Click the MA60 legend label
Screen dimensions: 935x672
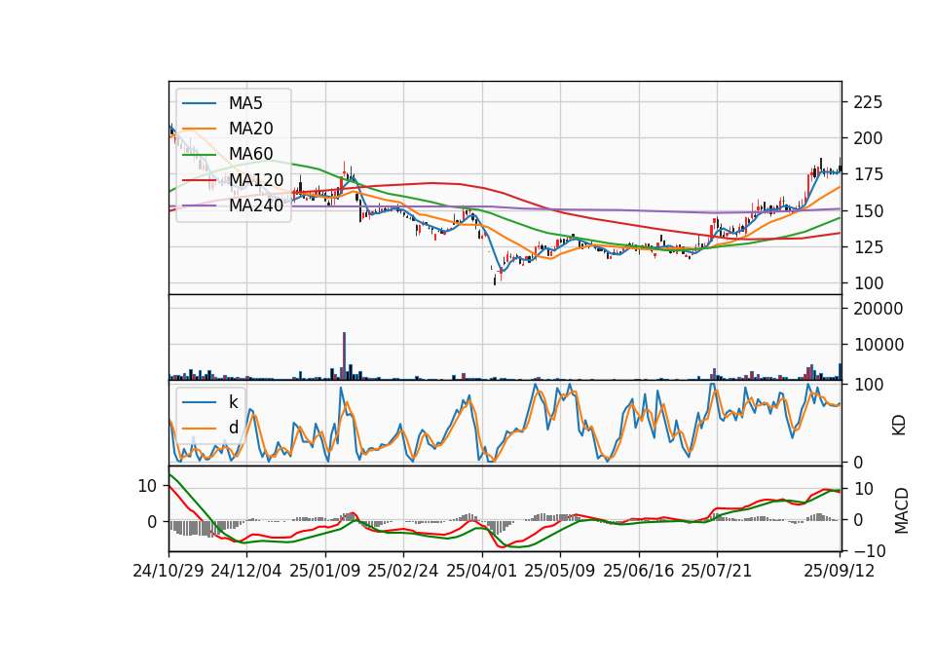coord(250,154)
